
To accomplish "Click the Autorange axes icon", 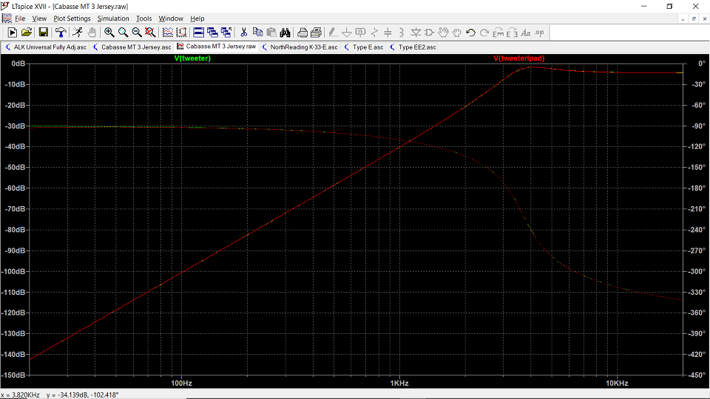I will [181, 33].
